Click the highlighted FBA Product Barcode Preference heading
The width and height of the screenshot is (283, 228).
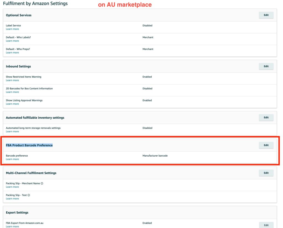pyautogui.click(x=29, y=145)
